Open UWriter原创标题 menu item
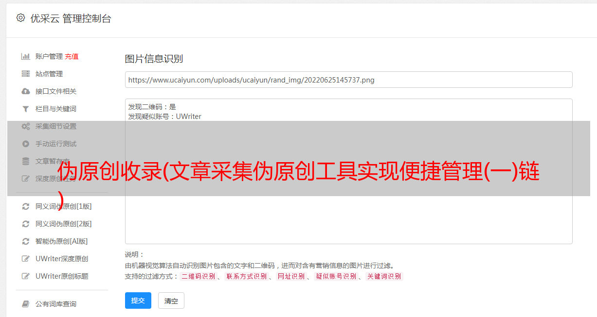 [62, 276]
